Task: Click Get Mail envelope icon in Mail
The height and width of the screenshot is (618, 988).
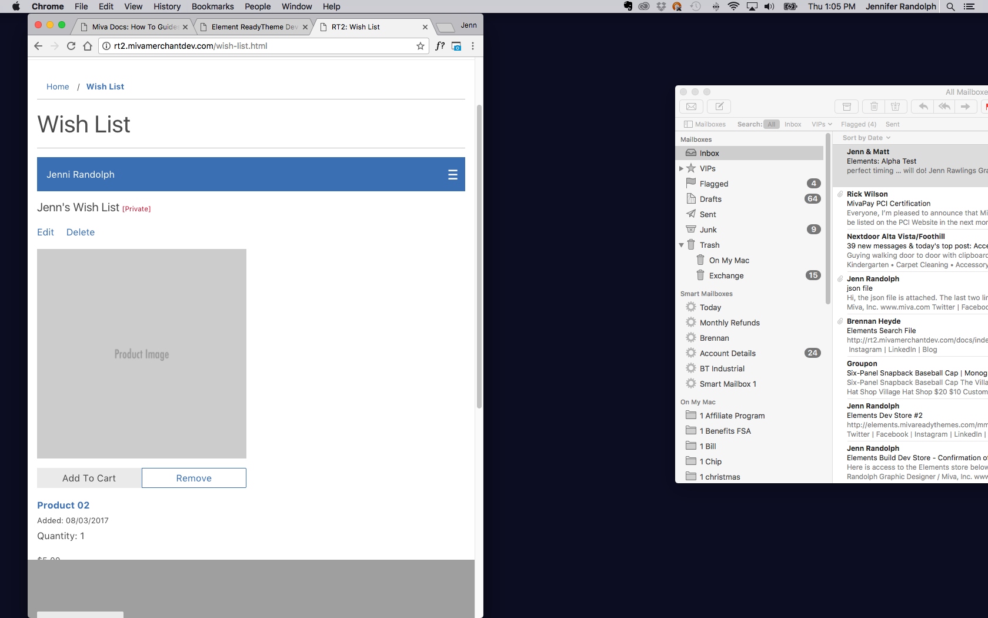Action: pyautogui.click(x=692, y=107)
